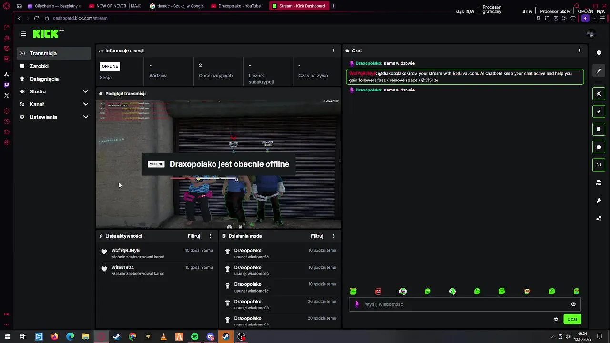Insert the last emote in the emote row
Viewport: 610px width, 343px height.
point(577,292)
